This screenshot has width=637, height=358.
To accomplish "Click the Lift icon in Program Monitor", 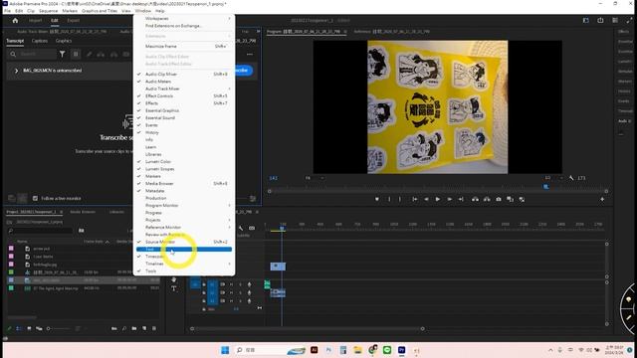I will click(x=475, y=199).
